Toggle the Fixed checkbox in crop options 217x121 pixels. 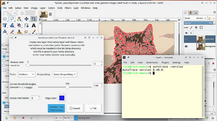4,70
